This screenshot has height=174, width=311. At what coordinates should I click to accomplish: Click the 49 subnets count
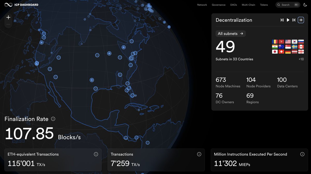[x=225, y=47]
